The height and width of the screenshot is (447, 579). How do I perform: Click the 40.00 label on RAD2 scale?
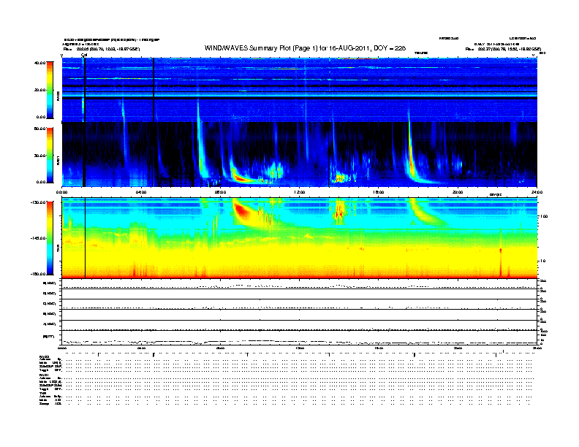pos(39,63)
